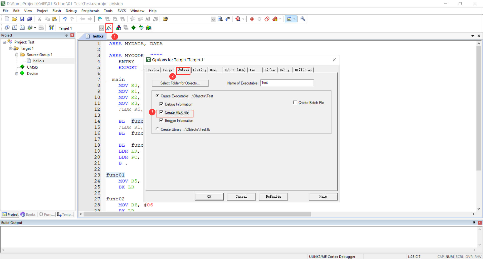Click the editor horizontal scrollbar

[x=197, y=214]
